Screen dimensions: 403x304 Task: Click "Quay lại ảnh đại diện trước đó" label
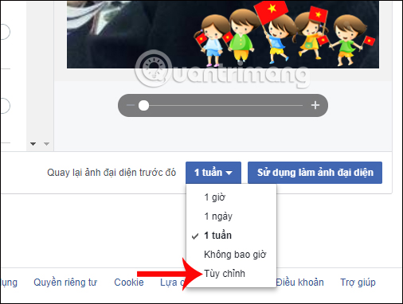click(x=112, y=173)
